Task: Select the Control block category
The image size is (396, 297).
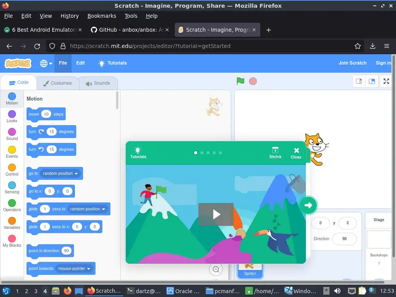Action: [12, 170]
